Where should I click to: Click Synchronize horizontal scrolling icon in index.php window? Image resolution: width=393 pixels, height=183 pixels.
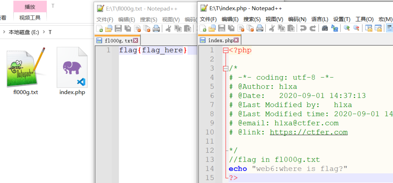(x=378, y=28)
